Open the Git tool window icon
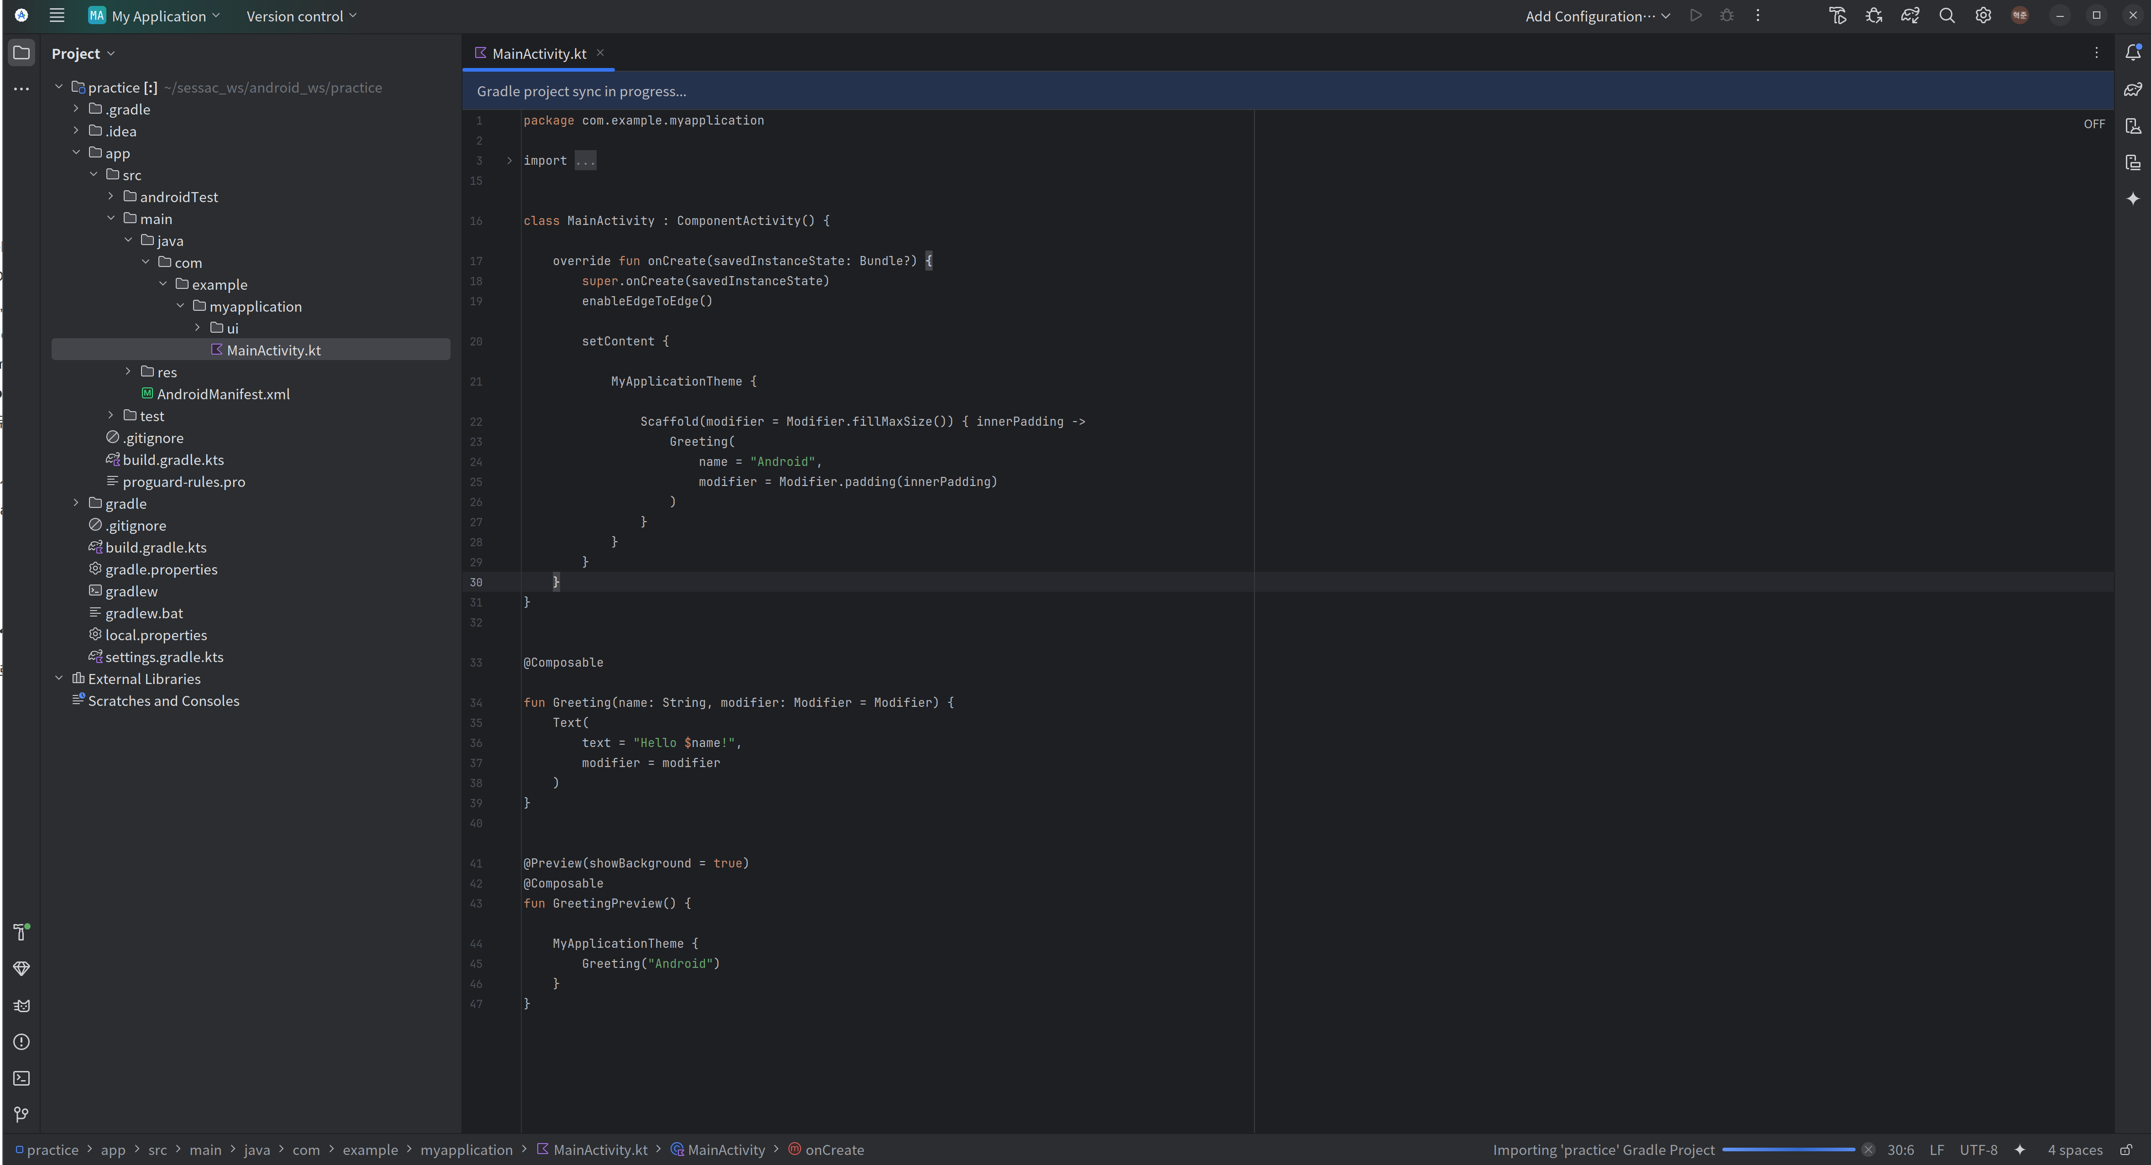Viewport: 2151px width, 1165px height. 22,1115
